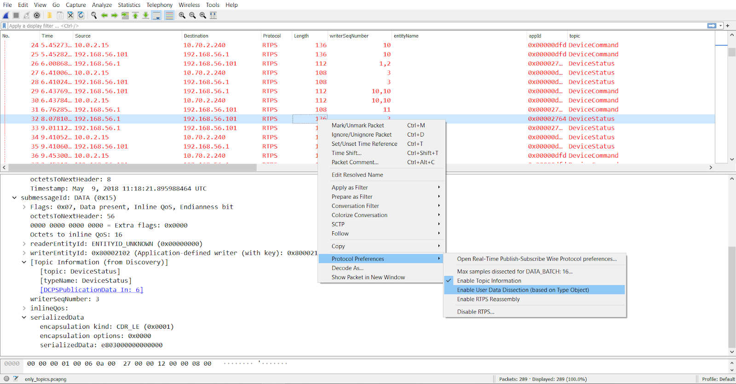Open display filter bookmarks
Screen dimensions: 736x384
pos(5,26)
